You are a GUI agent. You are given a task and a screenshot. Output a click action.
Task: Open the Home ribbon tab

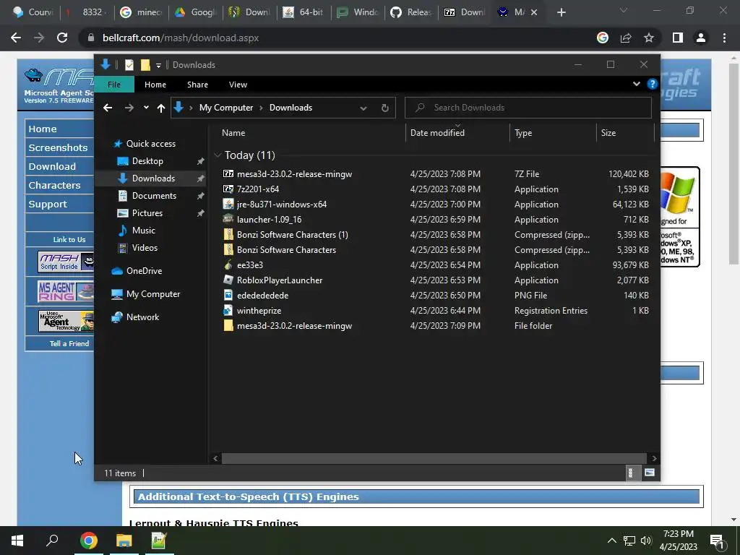pyautogui.click(x=155, y=85)
